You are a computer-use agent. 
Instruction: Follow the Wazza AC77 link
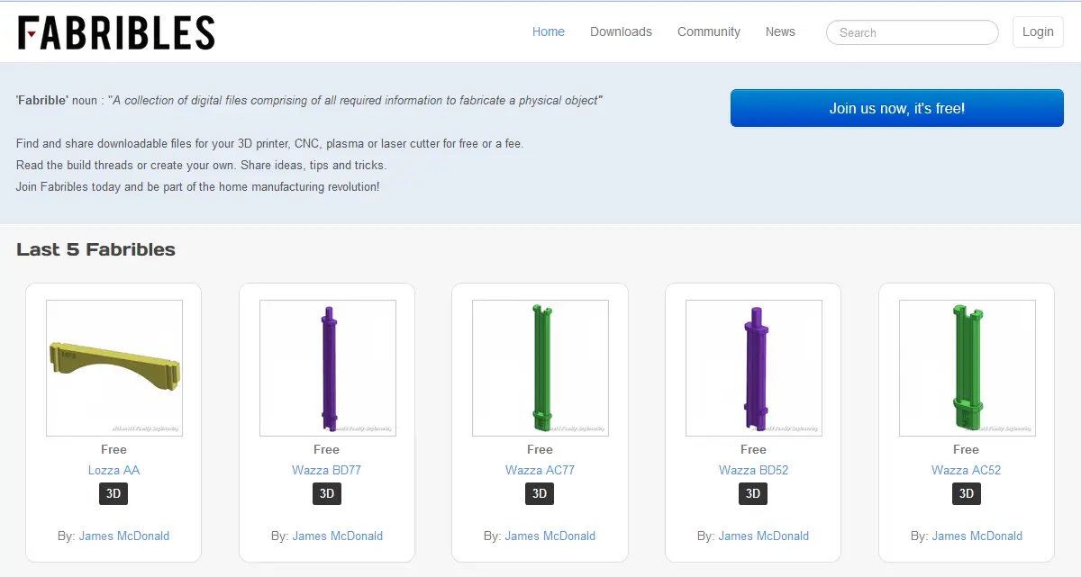tap(540, 470)
